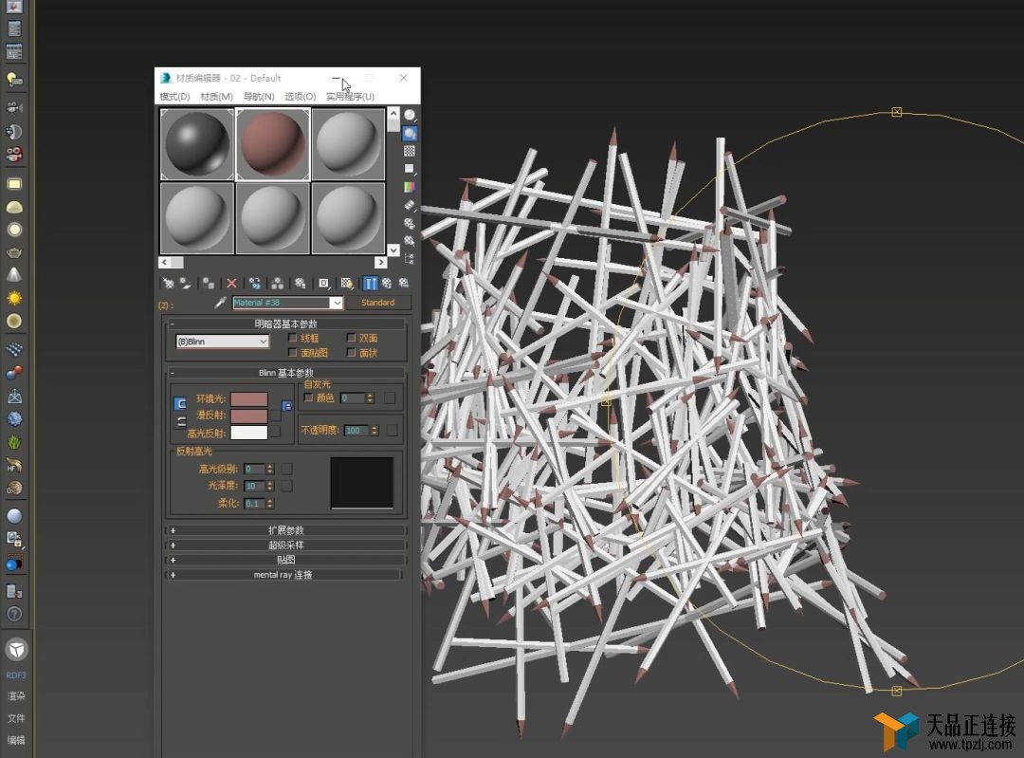Image resolution: width=1024 pixels, height=758 pixels.
Task: Click the Make Material Copy icon
Action: pyautogui.click(x=255, y=284)
